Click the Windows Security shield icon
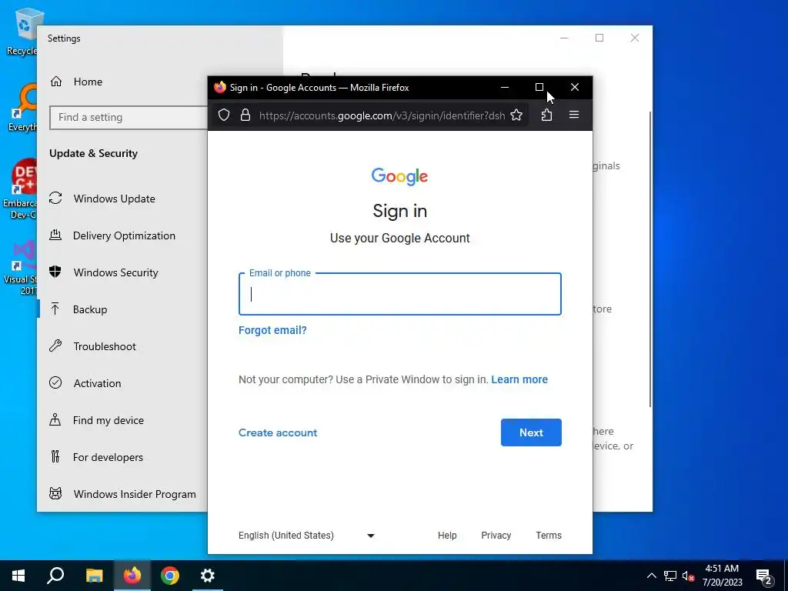 tap(55, 272)
